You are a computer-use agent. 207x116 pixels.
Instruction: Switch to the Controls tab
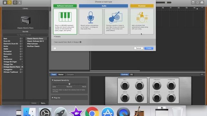click(x=125, y=74)
